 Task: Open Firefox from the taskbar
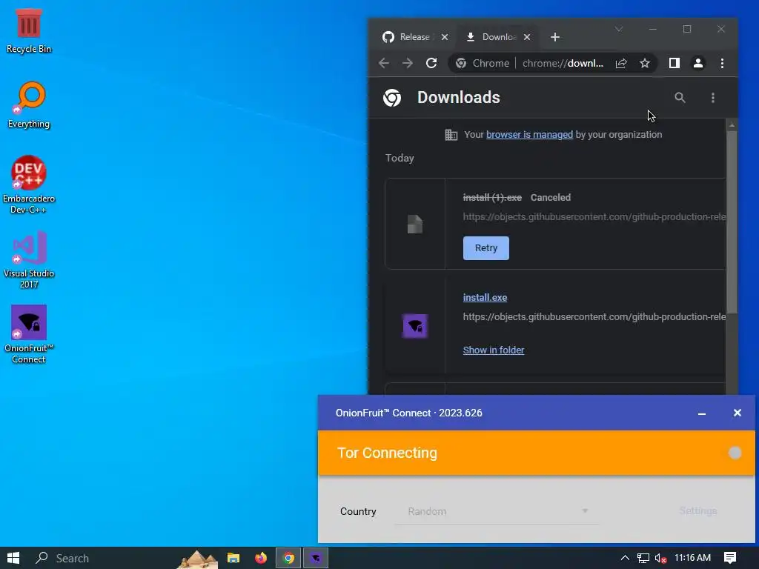pos(261,558)
